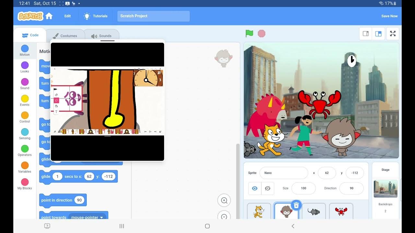Switch to the Code tab

30,35
